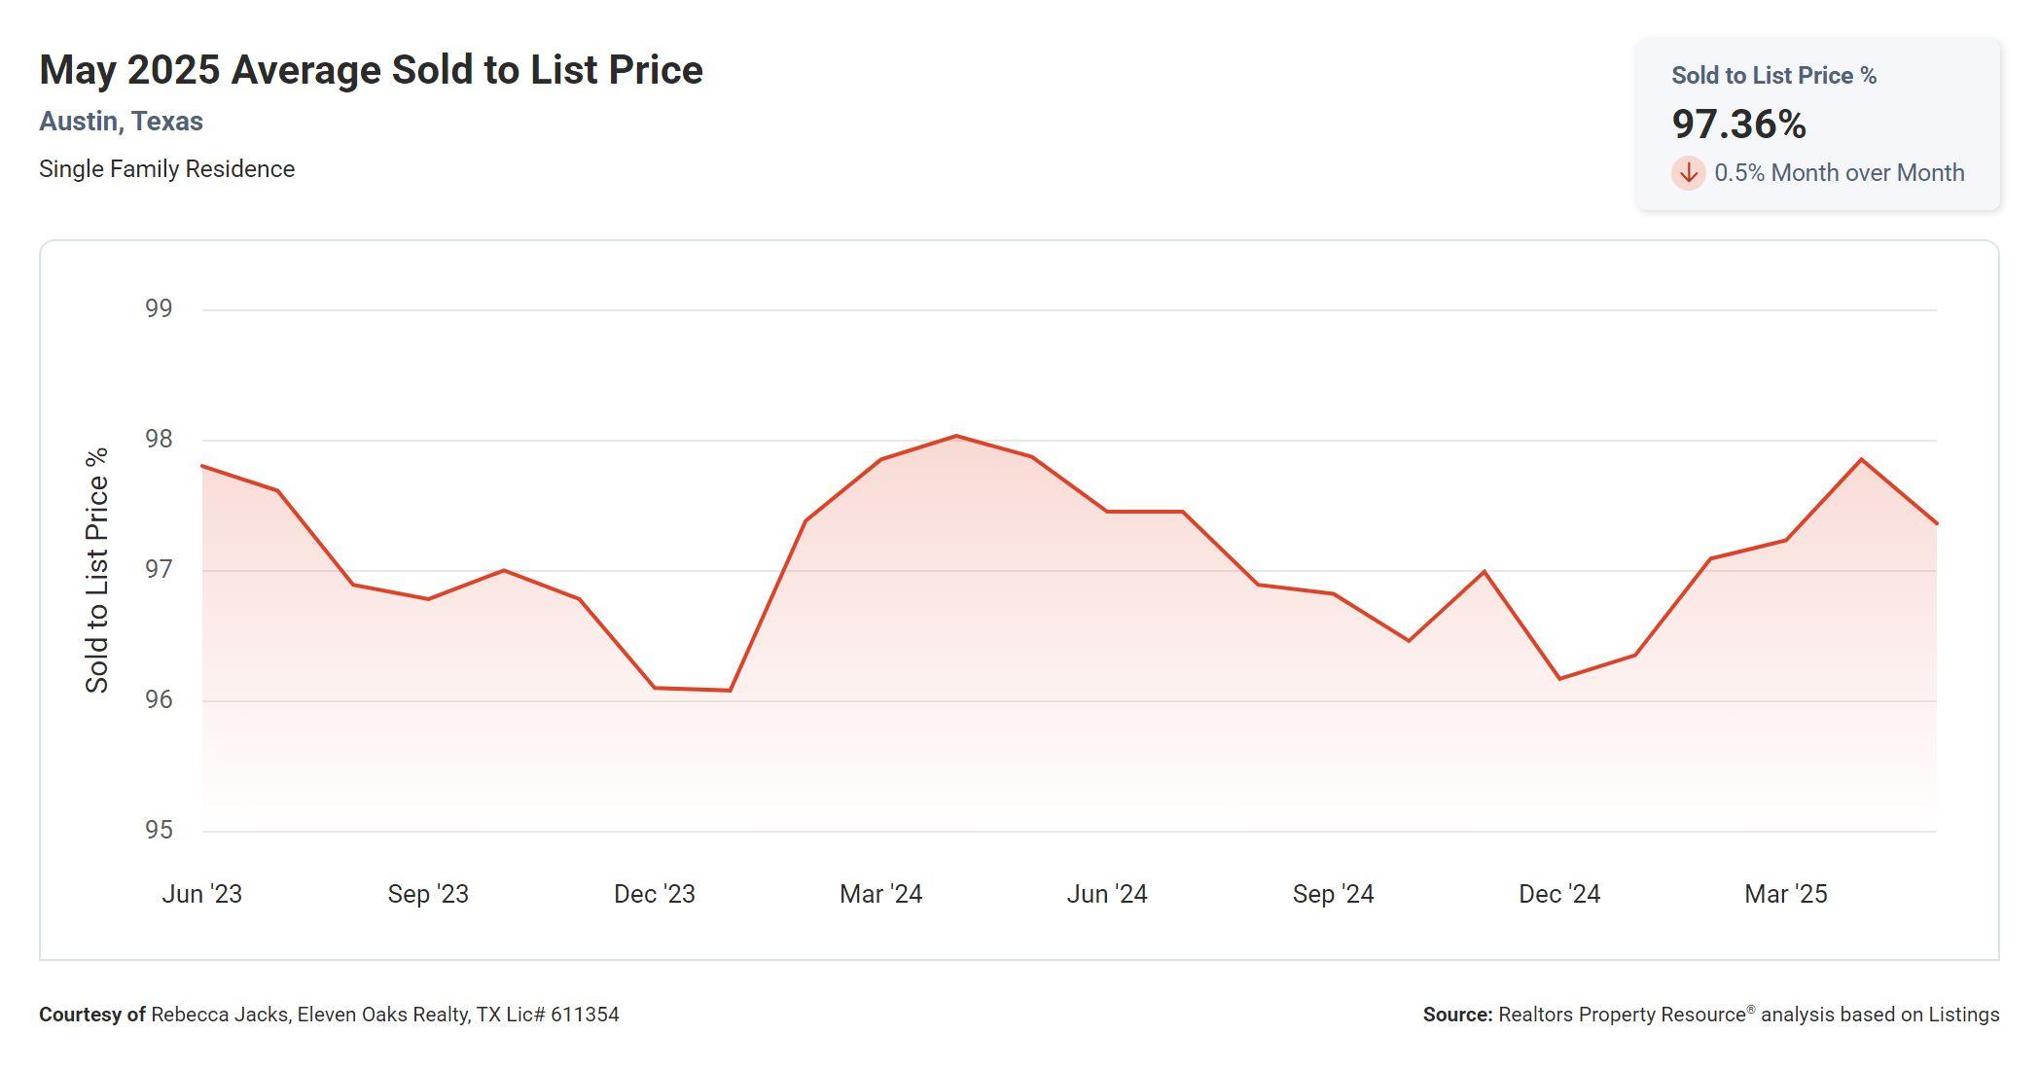Click the 'Realtors Property Resource' source text
The image size is (2039, 1070).
pyautogui.click(x=1622, y=1015)
